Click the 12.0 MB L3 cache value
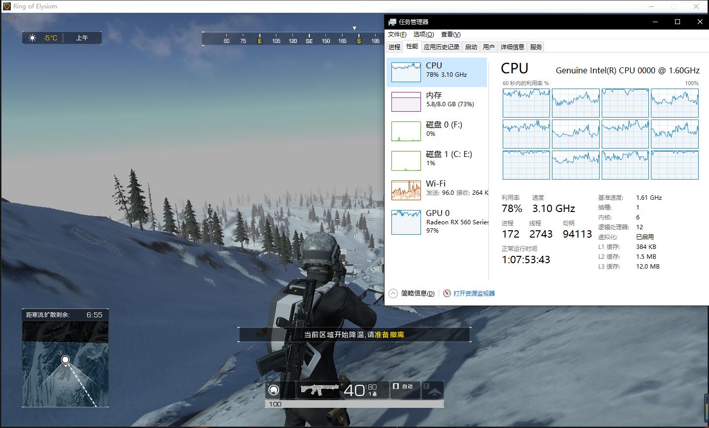Screen dimensions: 709x428 [648, 267]
